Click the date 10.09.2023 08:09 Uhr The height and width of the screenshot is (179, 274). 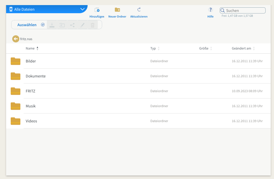pos(247,91)
